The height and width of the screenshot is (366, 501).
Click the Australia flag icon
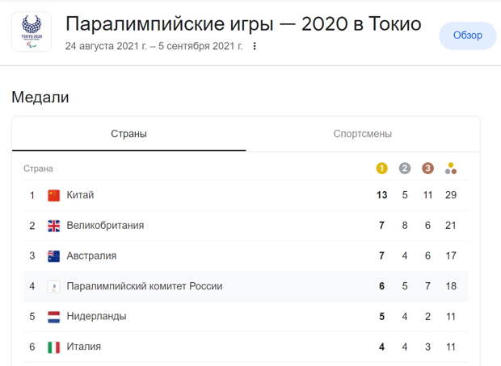pyautogui.click(x=53, y=256)
